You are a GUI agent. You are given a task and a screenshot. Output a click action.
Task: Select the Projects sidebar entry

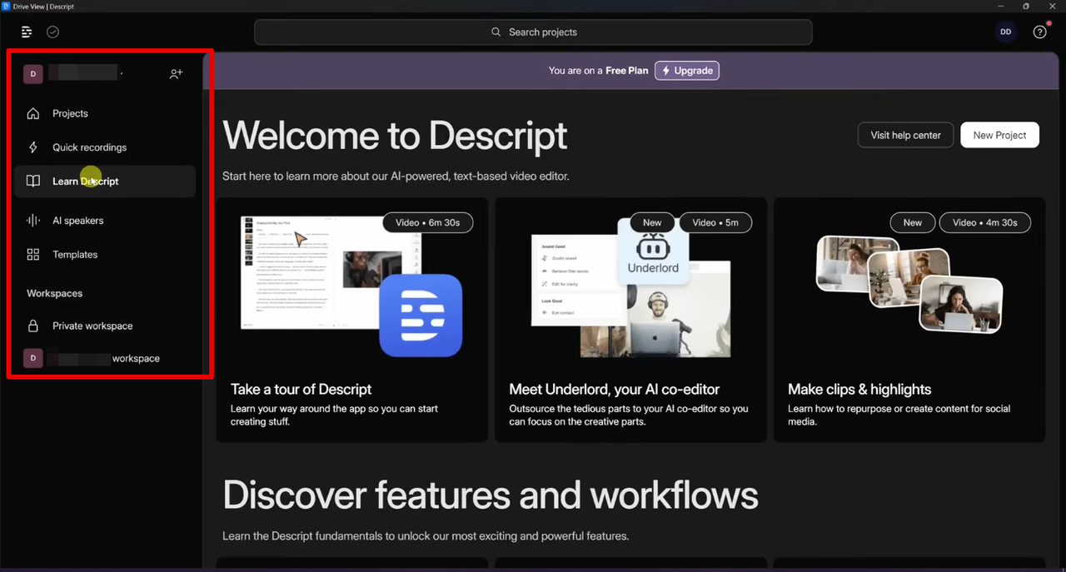(71, 113)
